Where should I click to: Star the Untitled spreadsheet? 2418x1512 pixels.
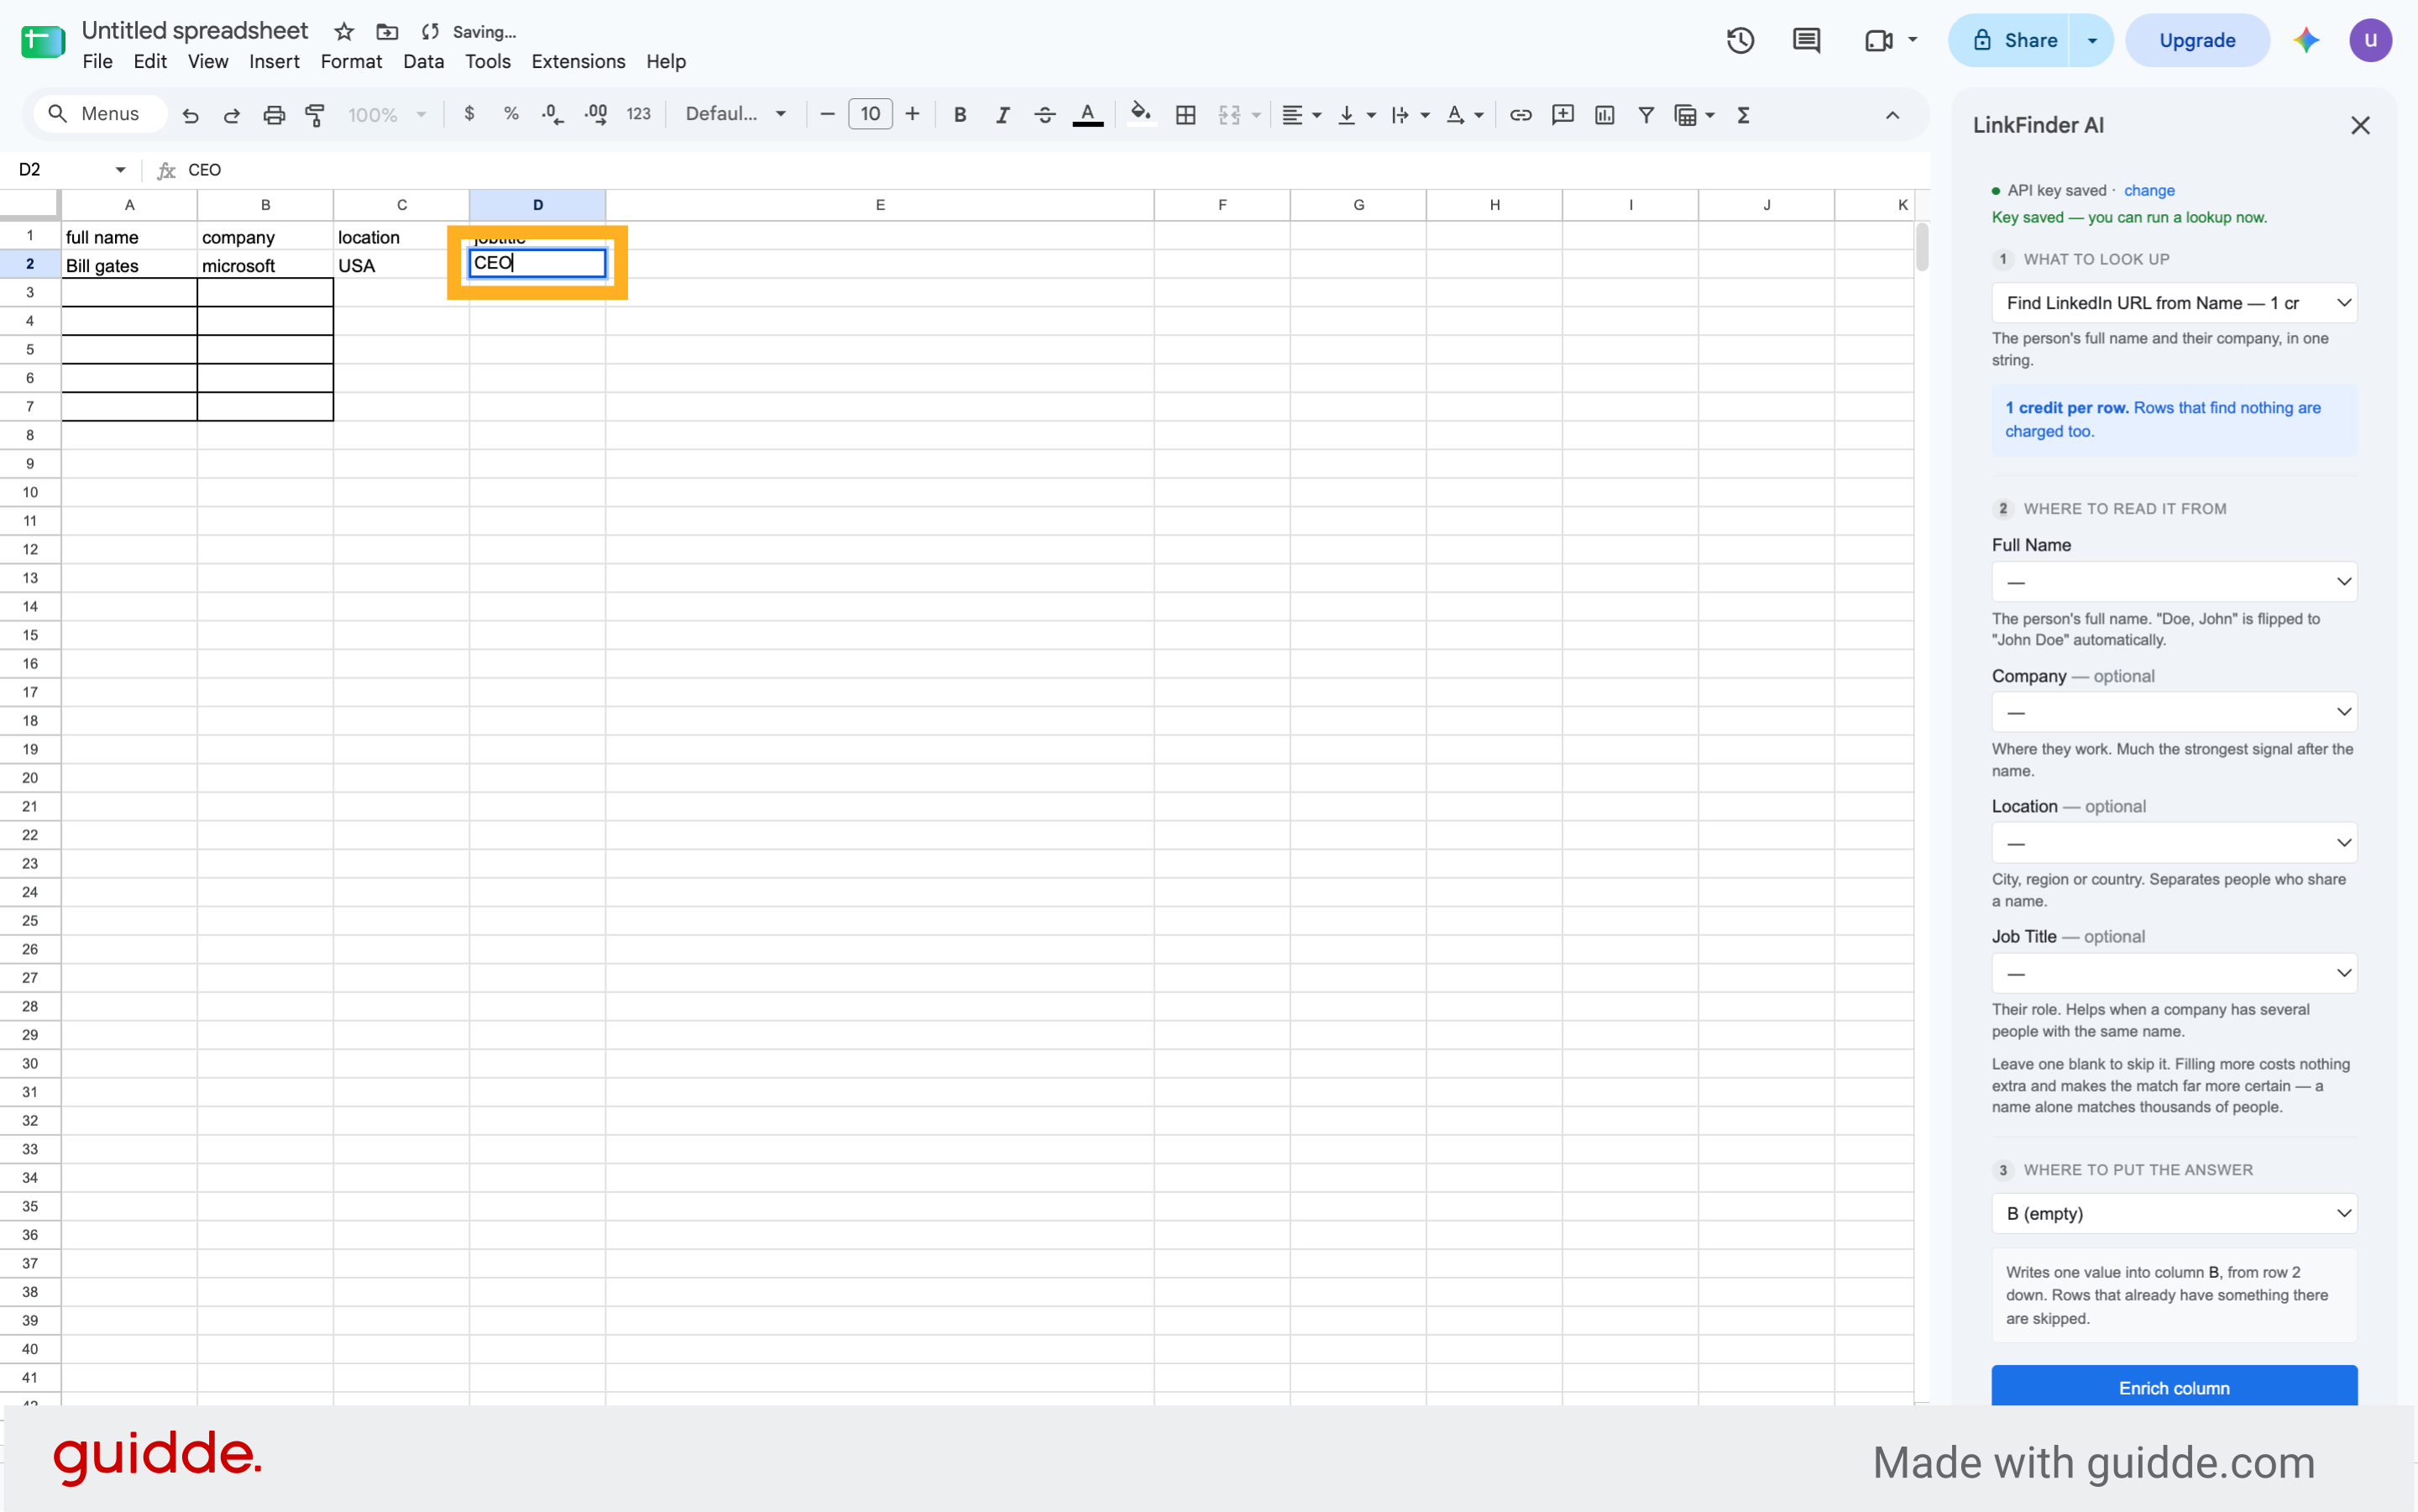[x=344, y=32]
